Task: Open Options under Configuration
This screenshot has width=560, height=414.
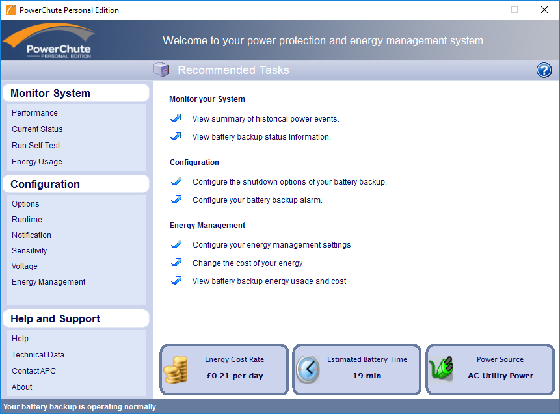Action: (25, 204)
